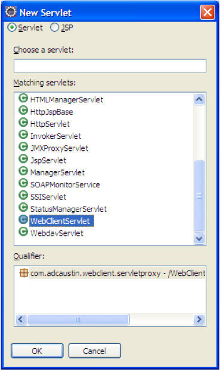Confirm with the OK button
220x371 pixels.
[x=37, y=351]
